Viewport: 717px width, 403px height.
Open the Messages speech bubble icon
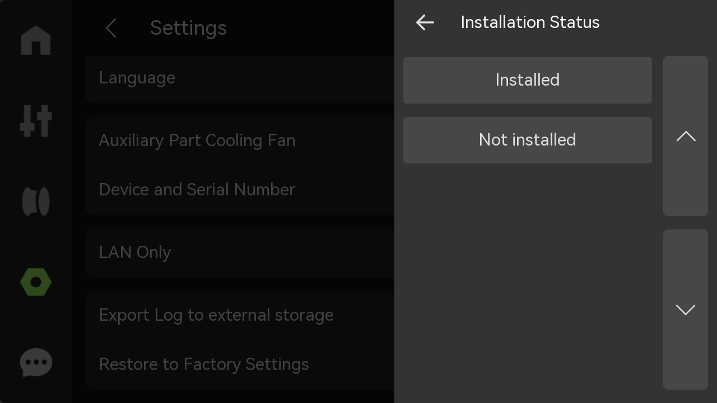pyautogui.click(x=36, y=363)
